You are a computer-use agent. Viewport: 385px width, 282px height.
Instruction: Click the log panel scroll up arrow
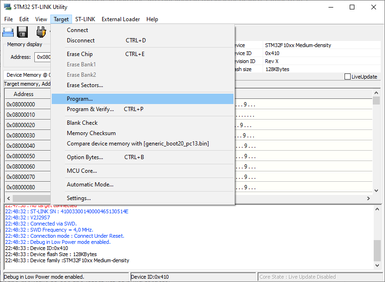[377, 209]
